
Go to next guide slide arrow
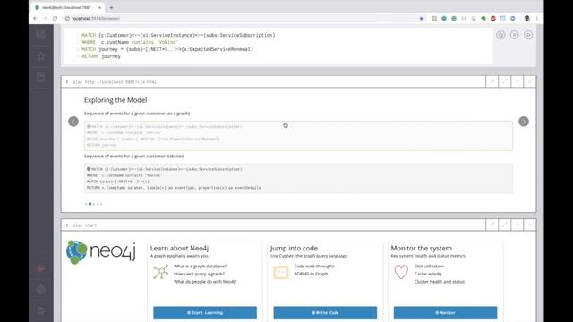524,122
